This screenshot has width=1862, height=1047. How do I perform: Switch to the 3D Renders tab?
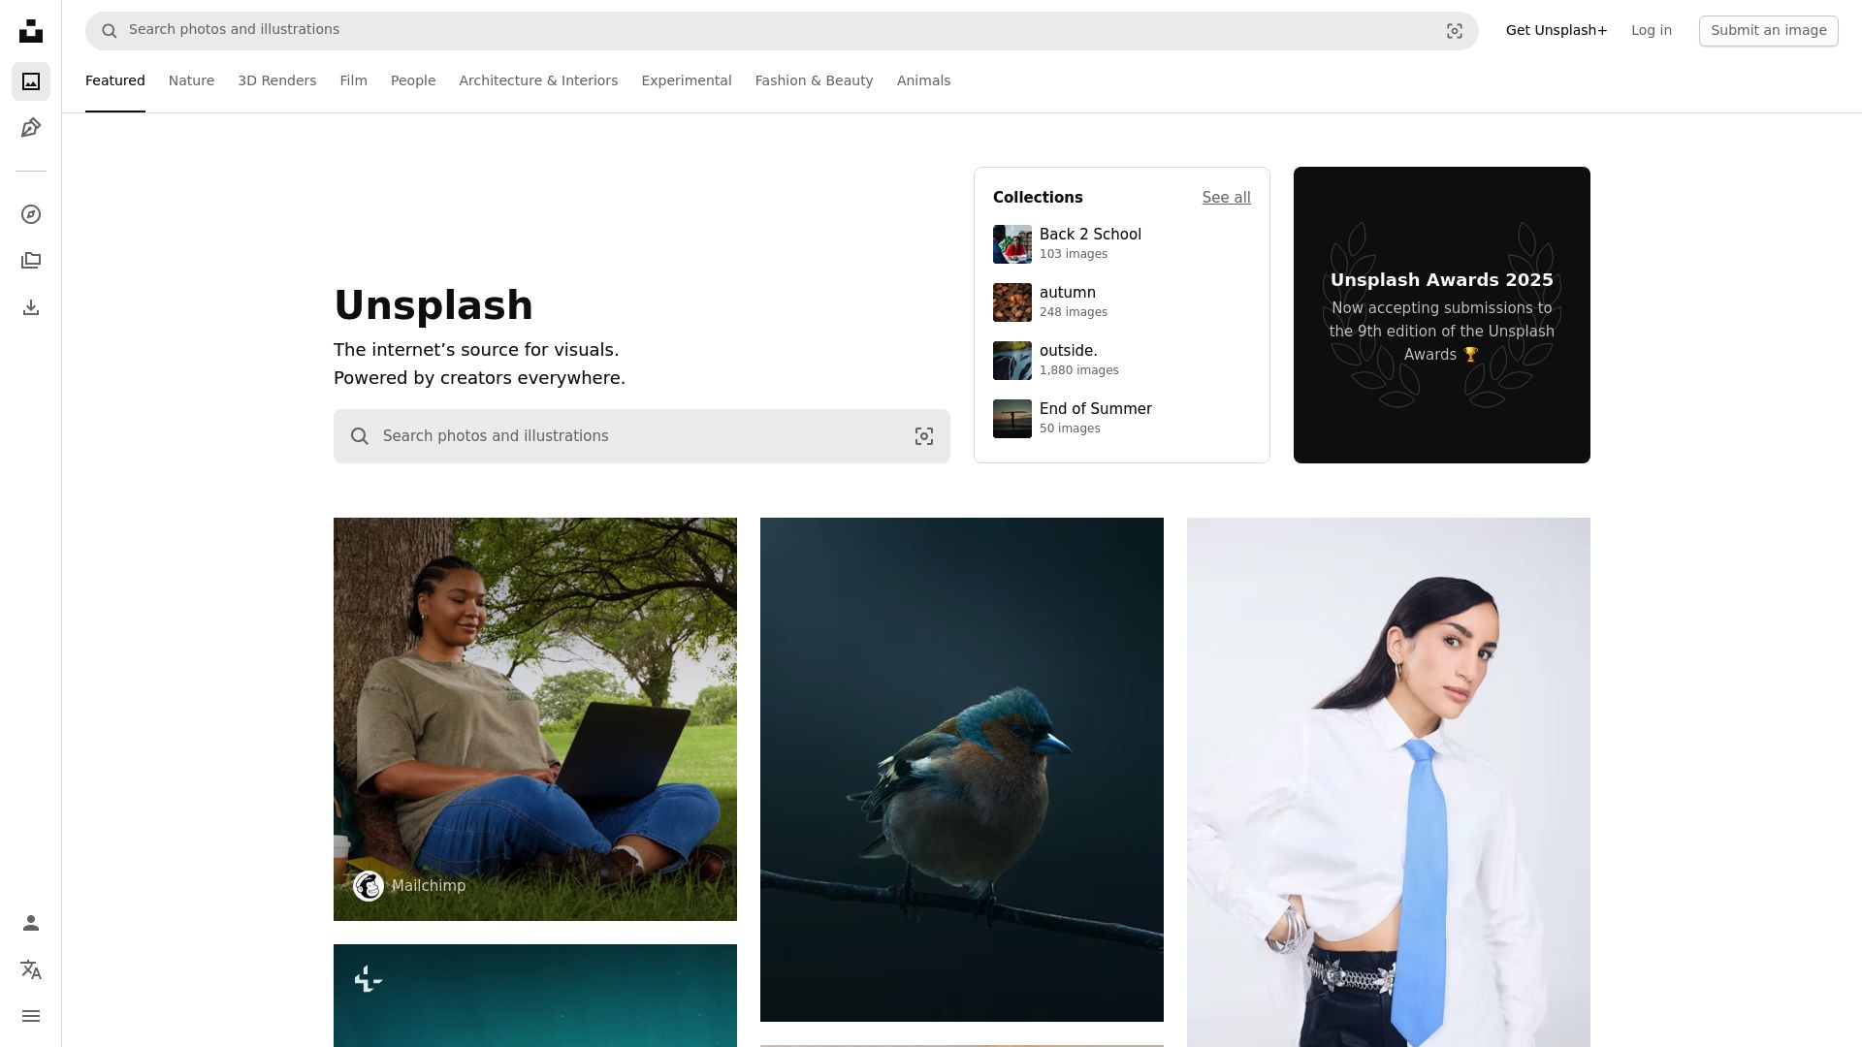(276, 80)
